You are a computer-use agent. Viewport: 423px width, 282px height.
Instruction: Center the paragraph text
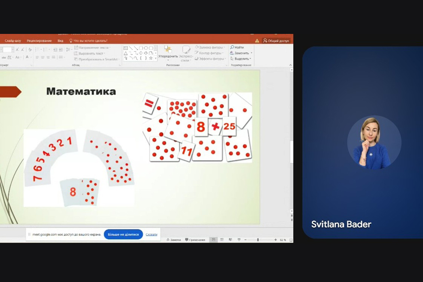click(x=43, y=57)
